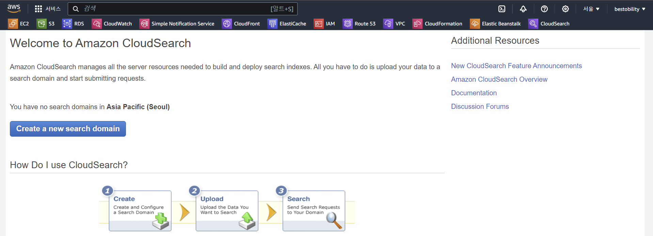
Task: Open the Elastic Beanstalk shortcut icon
Action: click(475, 24)
